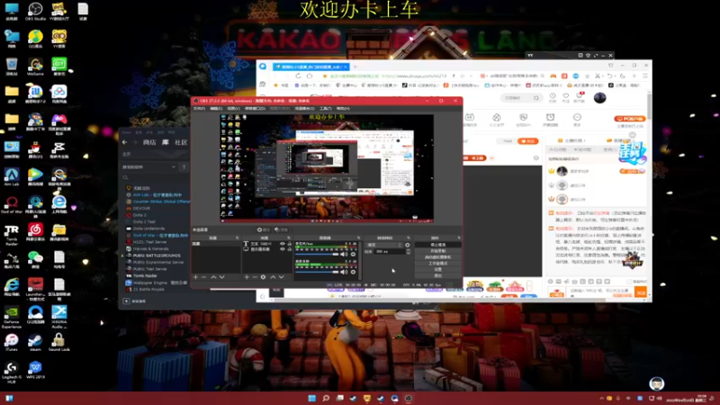
Task: Switch to Steam Library tab
Action: [166, 142]
